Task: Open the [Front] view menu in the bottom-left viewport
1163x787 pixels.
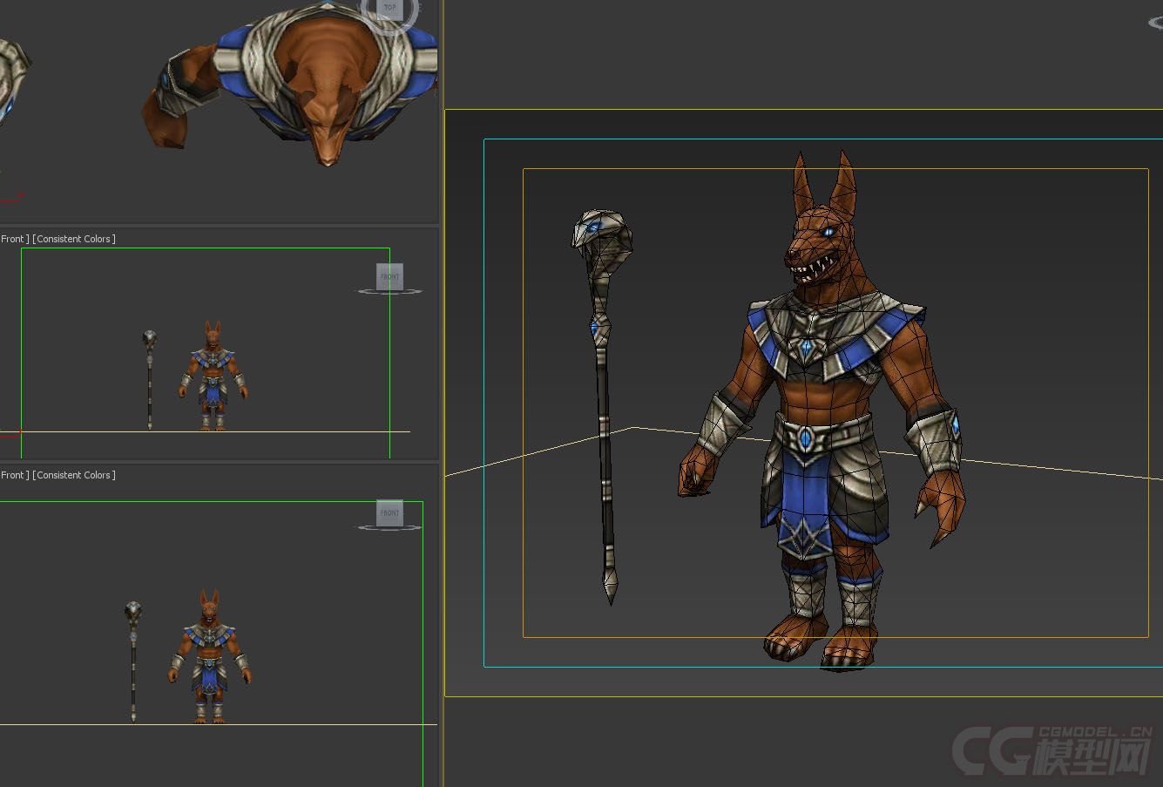Action: coord(14,475)
